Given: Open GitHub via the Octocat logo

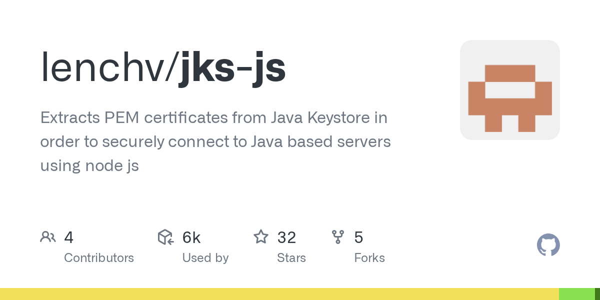Looking at the screenshot, I should 548,245.
